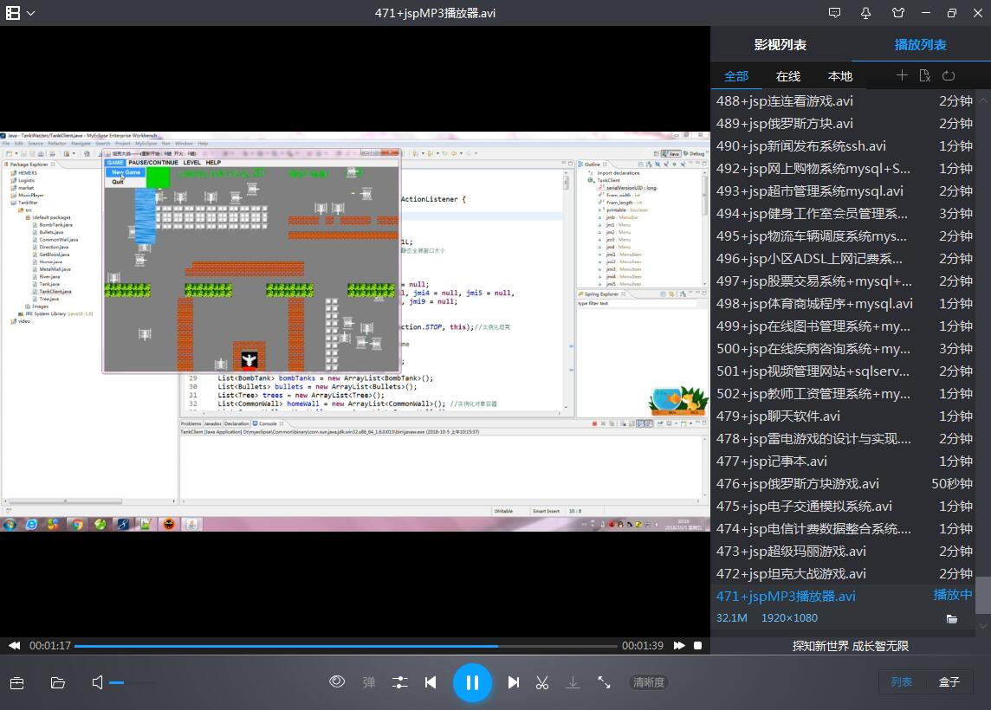The height and width of the screenshot is (710, 991).
Task: Click the fullscreen expand arrows icon
Action: [x=604, y=682]
